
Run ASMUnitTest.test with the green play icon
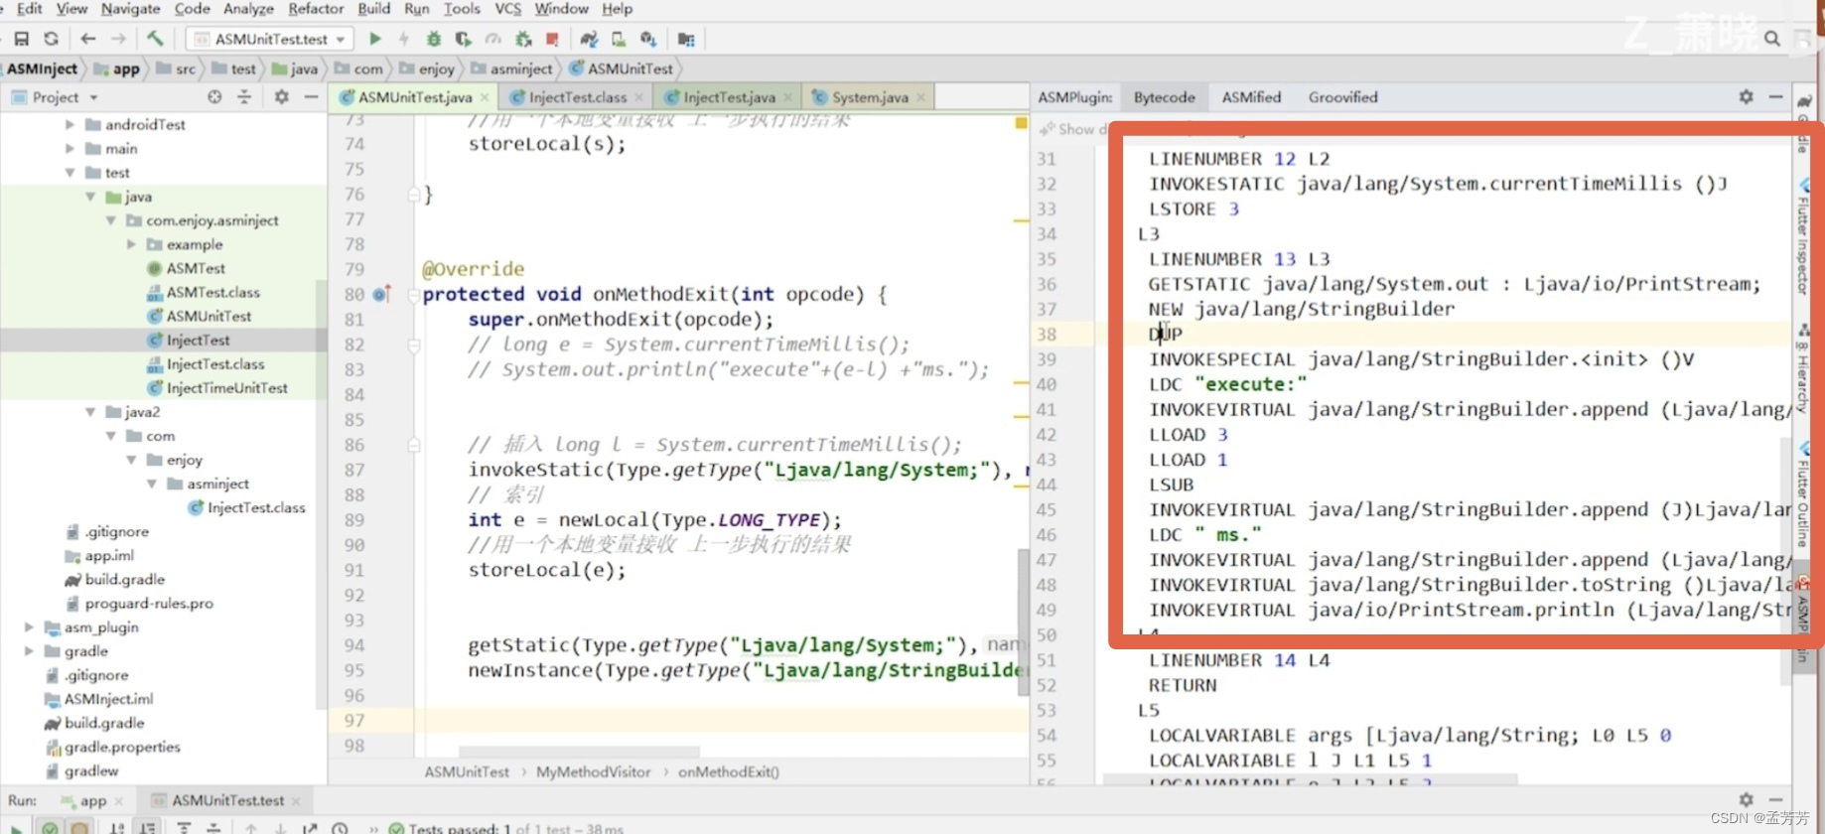click(x=375, y=39)
